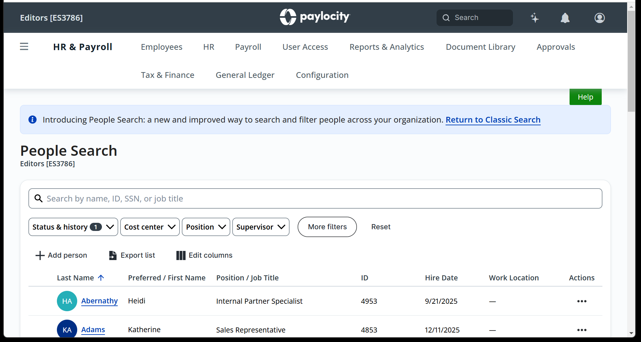Expand the Status & history filter
Screen dimensions: 641x342
click(73, 227)
